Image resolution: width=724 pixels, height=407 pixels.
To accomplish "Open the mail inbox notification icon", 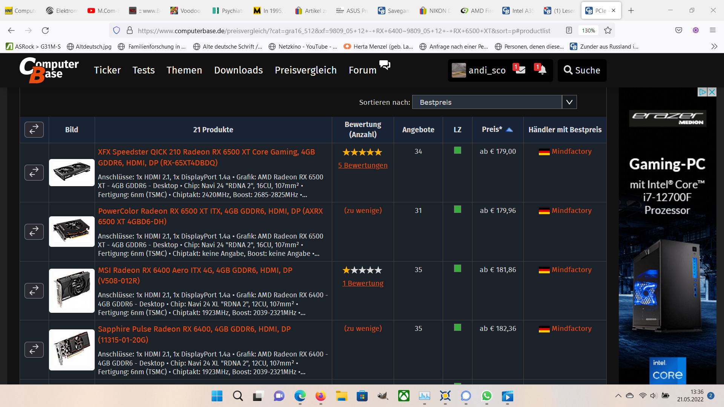I will click(520, 70).
